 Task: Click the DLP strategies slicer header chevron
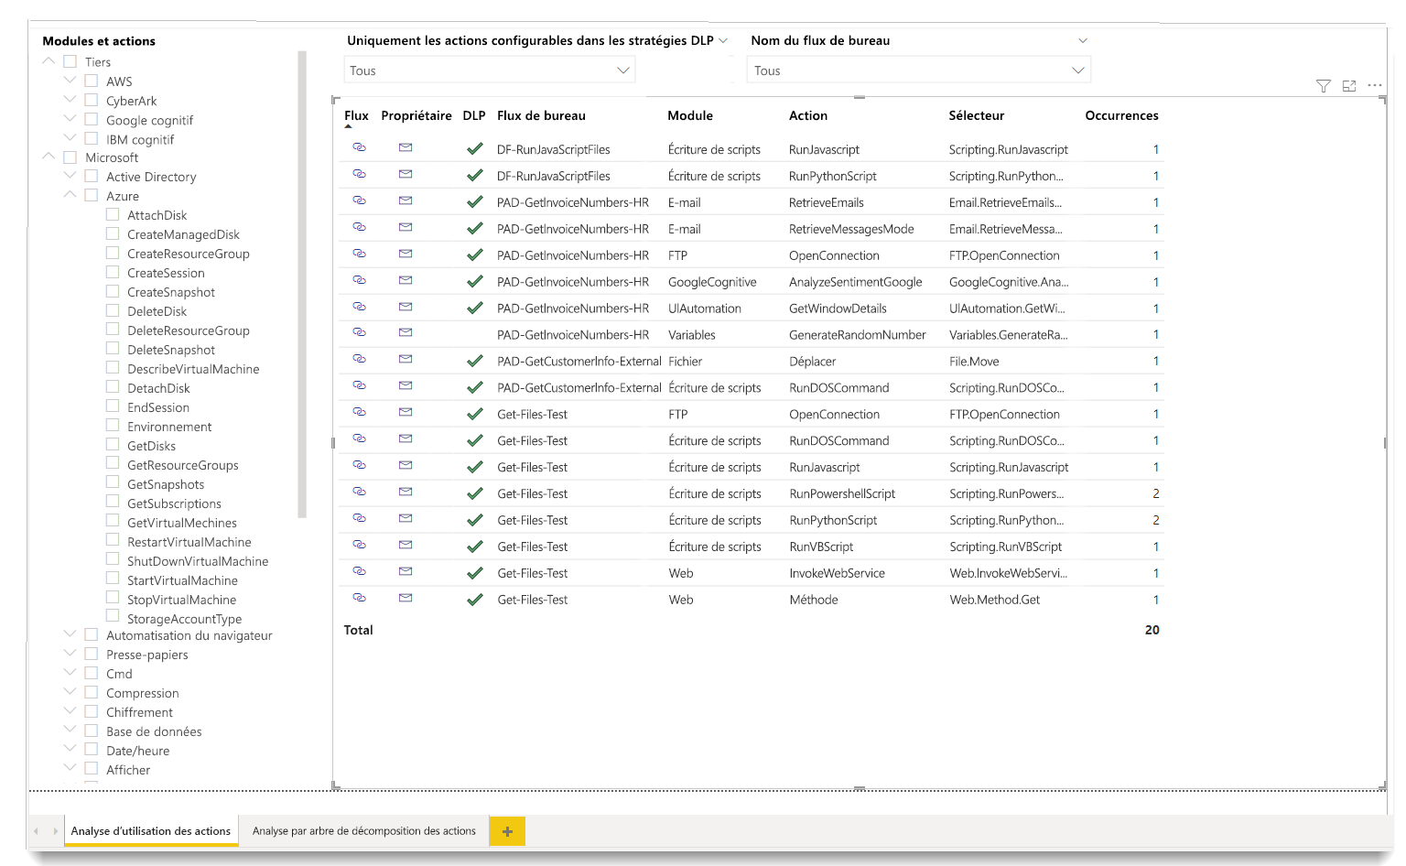click(x=723, y=40)
